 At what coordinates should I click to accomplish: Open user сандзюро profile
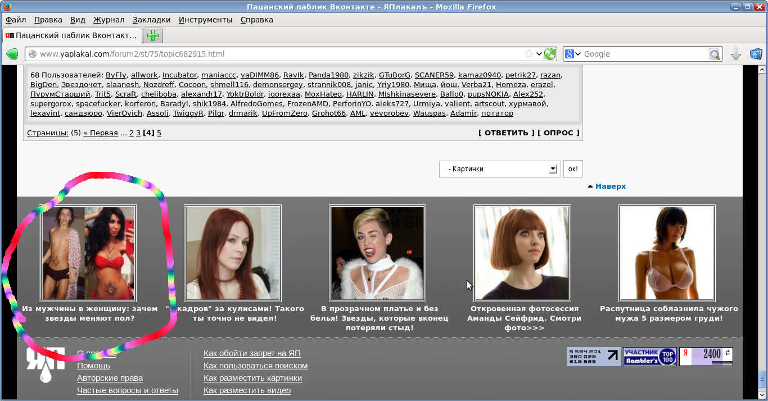(x=84, y=113)
